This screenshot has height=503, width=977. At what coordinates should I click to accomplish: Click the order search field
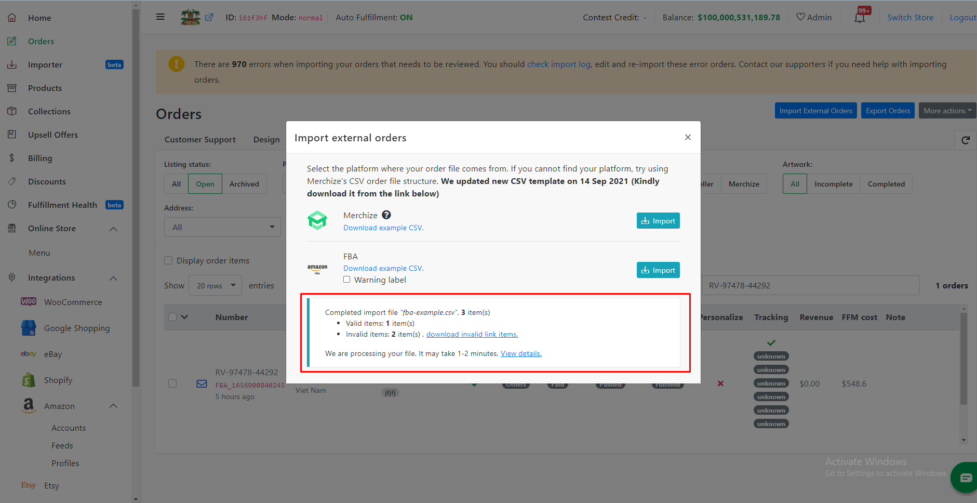point(811,285)
